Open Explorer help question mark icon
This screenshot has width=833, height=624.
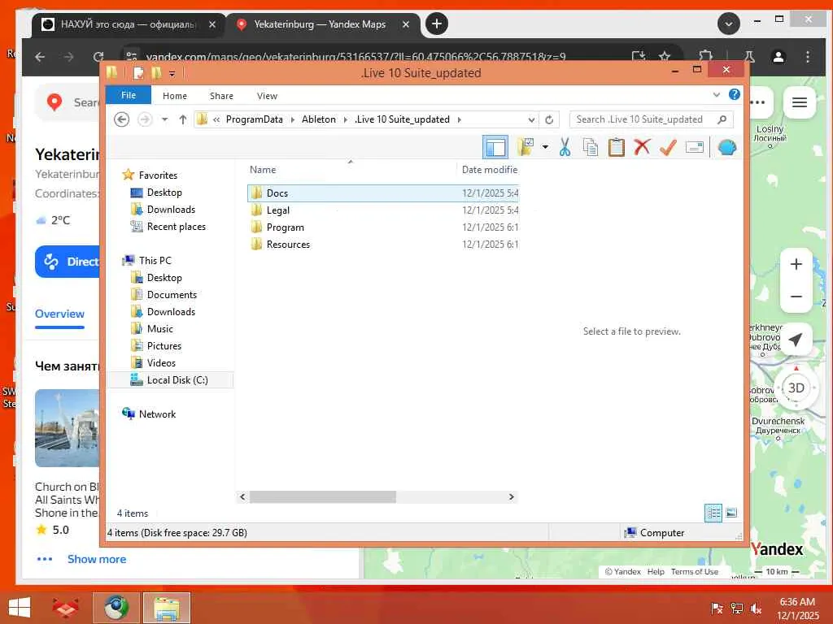point(735,94)
